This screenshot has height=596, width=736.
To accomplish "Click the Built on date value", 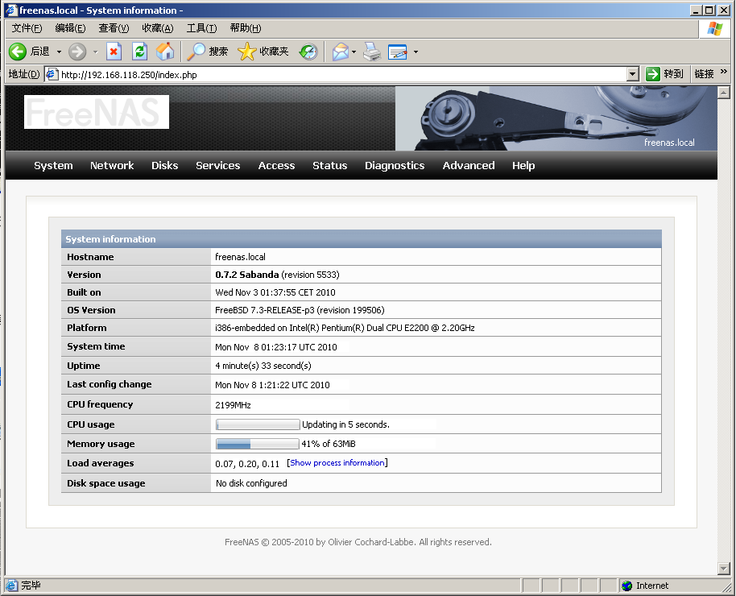I will (x=275, y=292).
